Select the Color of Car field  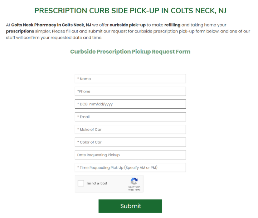130,142
